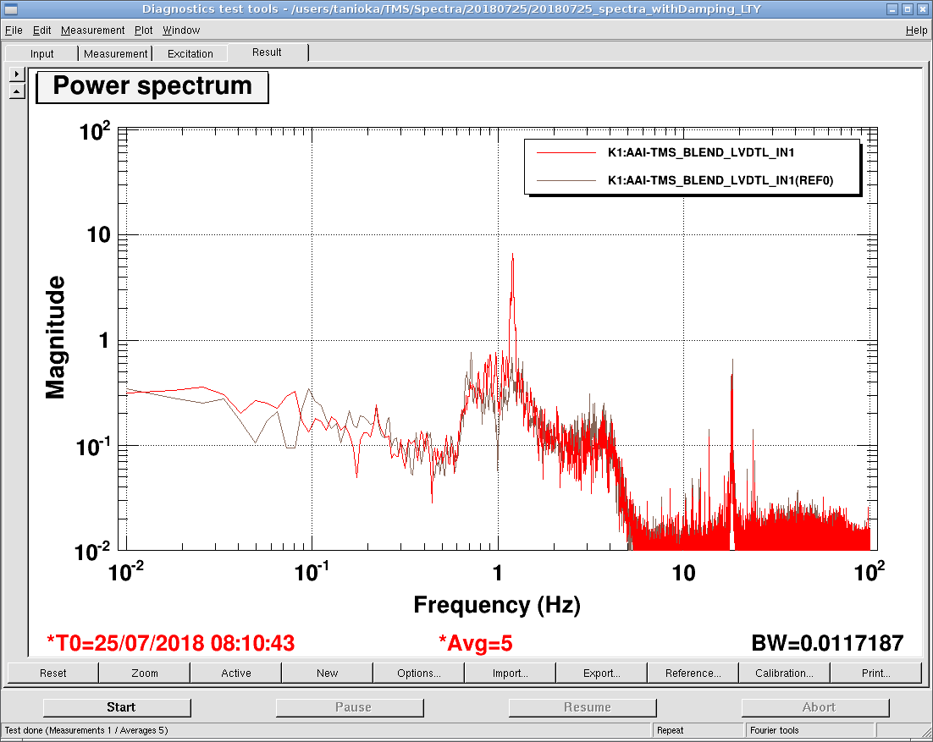This screenshot has width=933, height=742.
Task: Click the right-arrow panel expand button
Action: 17,74
